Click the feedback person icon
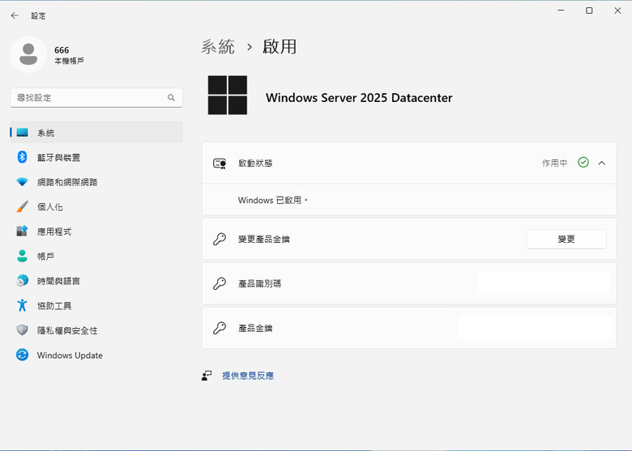 pyautogui.click(x=207, y=376)
